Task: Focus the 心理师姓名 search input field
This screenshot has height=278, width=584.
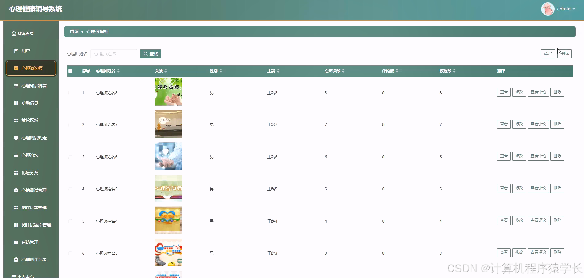Action: 114,54
